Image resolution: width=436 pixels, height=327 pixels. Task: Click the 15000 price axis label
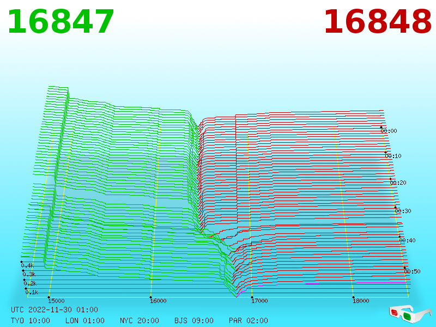tap(56, 301)
